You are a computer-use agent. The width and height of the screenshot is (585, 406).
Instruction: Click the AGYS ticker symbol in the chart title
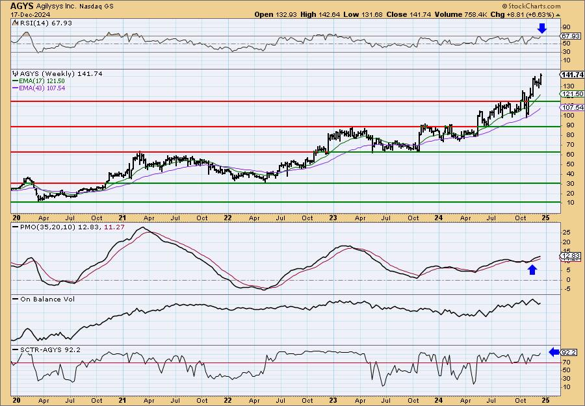click(22, 6)
